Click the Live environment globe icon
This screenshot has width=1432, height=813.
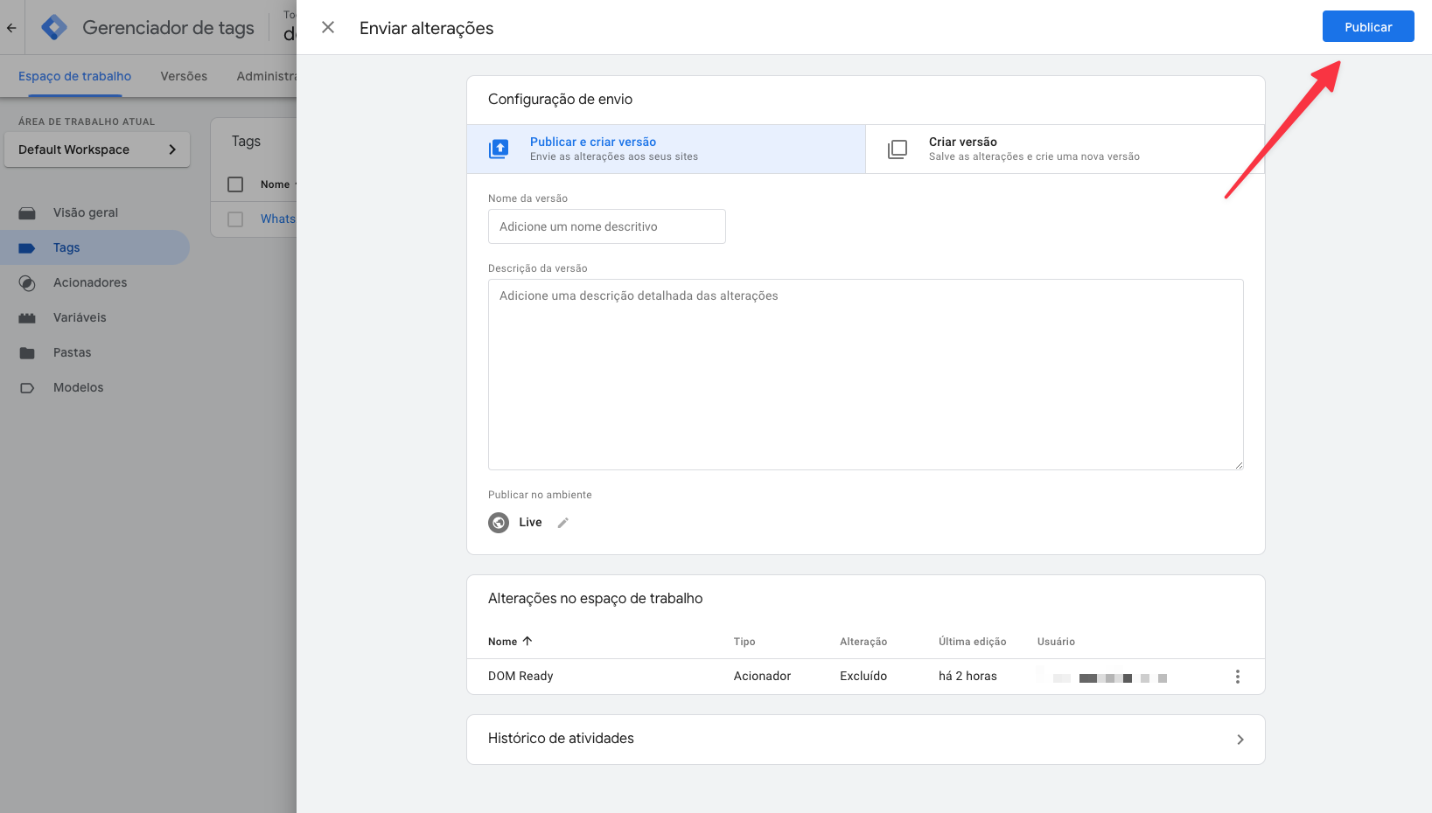[x=499, y=523]
